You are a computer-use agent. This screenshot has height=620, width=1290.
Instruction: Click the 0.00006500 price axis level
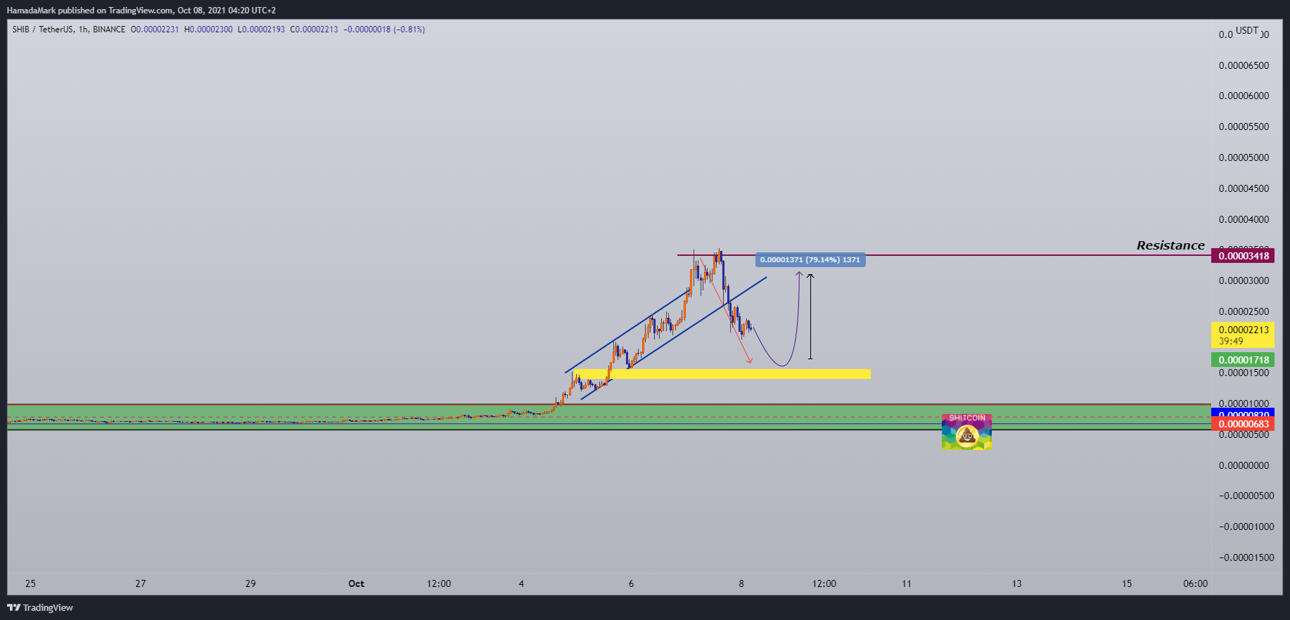[1244, 65]
